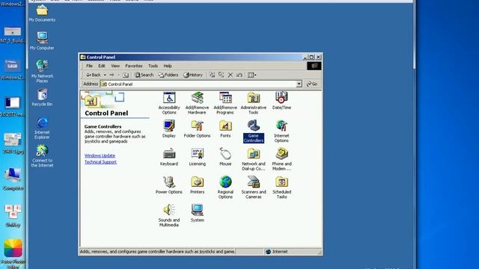This screenshot has width=479, height=269.
Task: Open the Favorites menu
Action: click(x=134, y=66)
